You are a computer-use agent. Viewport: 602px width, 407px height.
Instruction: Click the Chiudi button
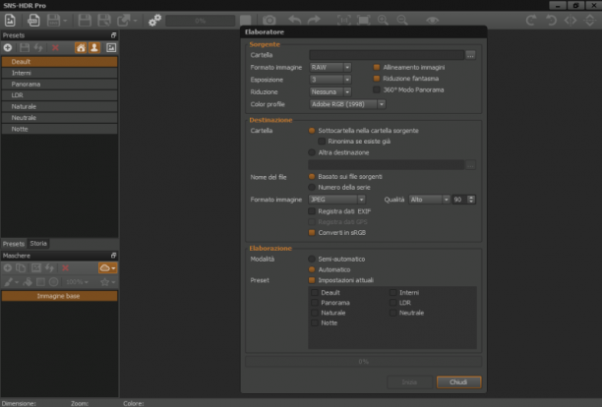[x=458, y=382]
